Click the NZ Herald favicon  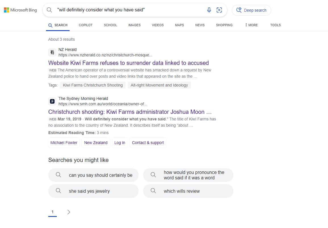click(x=52, y=52)
